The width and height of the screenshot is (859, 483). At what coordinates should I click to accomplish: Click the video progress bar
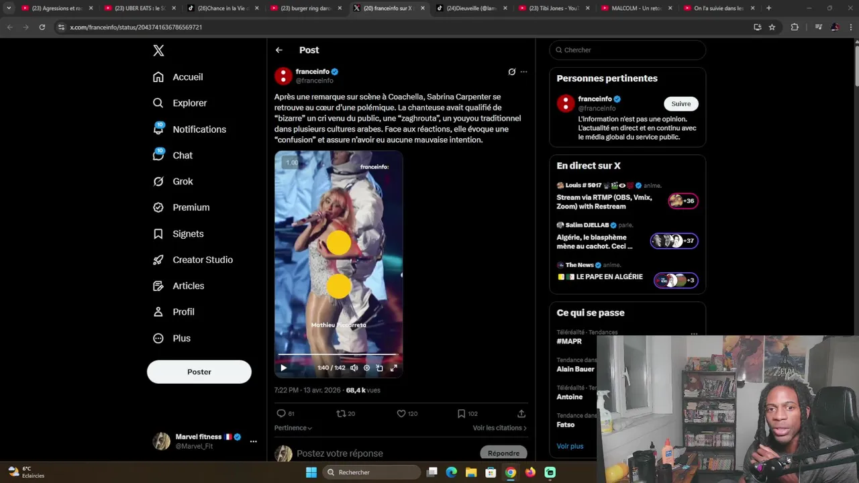[x=338, y=354]
